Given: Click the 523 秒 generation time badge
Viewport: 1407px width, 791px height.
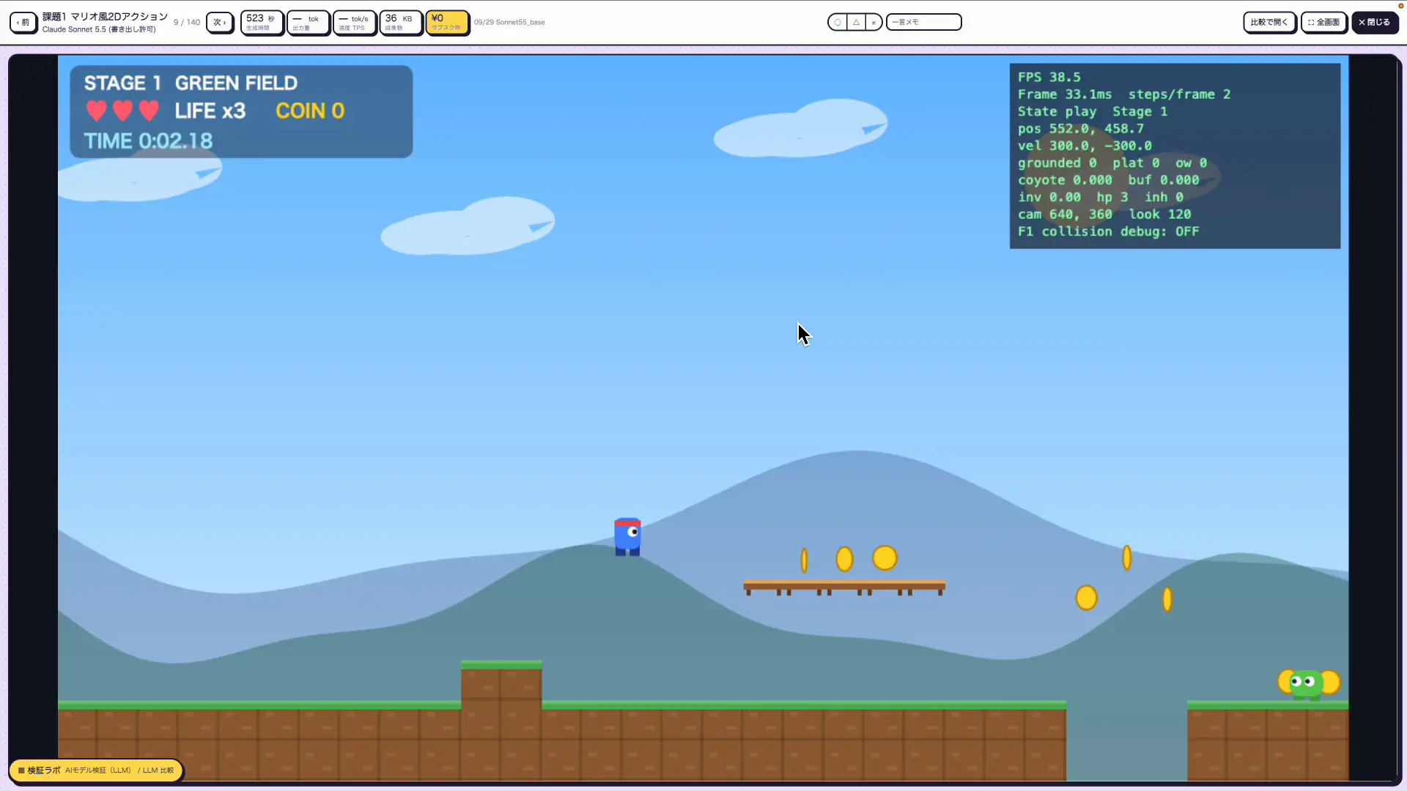Looking at the screenshot, I should 262,22.
